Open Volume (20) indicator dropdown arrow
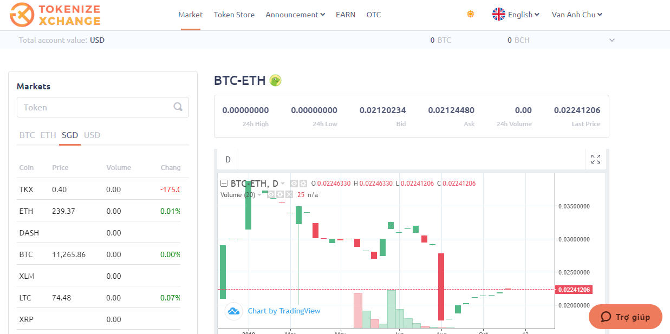Image resolution: width=670 pixels, height=334 pixels. point(259,194)
